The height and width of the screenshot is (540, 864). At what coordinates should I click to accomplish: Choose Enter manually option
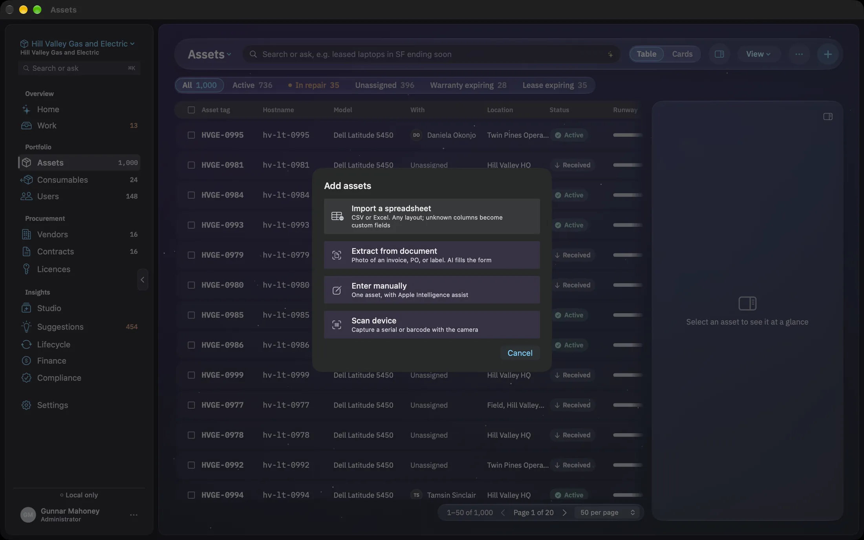coord(432,290)
